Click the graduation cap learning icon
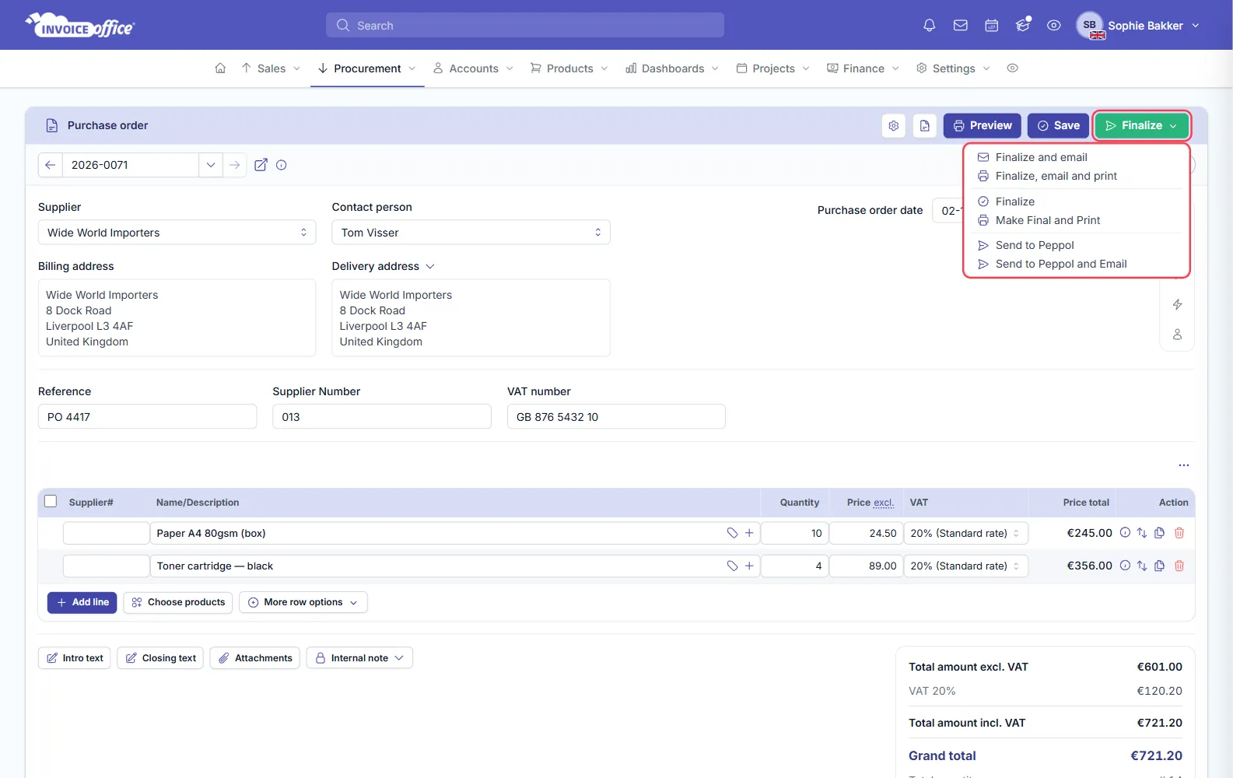This screenshot has height=778, width=1233. tap(1023, 26)
